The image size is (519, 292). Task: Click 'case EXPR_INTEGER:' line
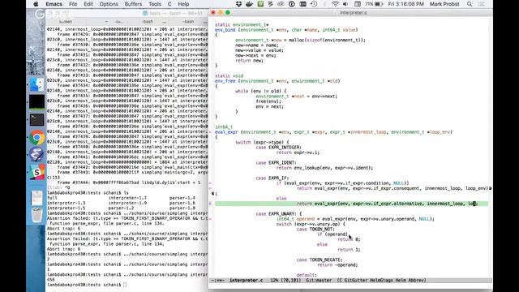278,148
